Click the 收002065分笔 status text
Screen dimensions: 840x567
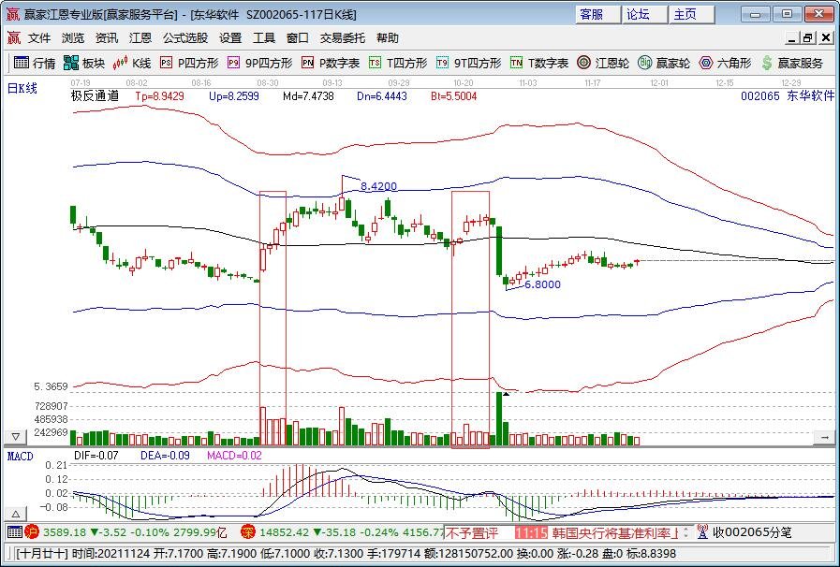pos(752,532)
